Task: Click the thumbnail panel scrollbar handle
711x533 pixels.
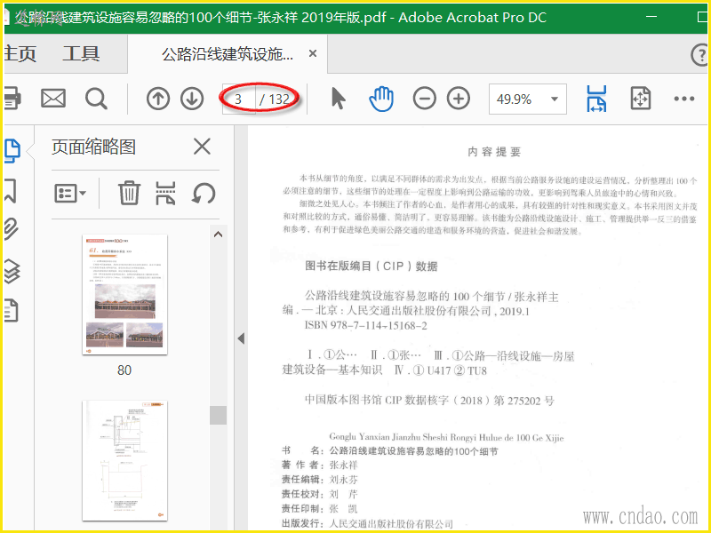Action: pyautogui.click(x=218, y=415)
